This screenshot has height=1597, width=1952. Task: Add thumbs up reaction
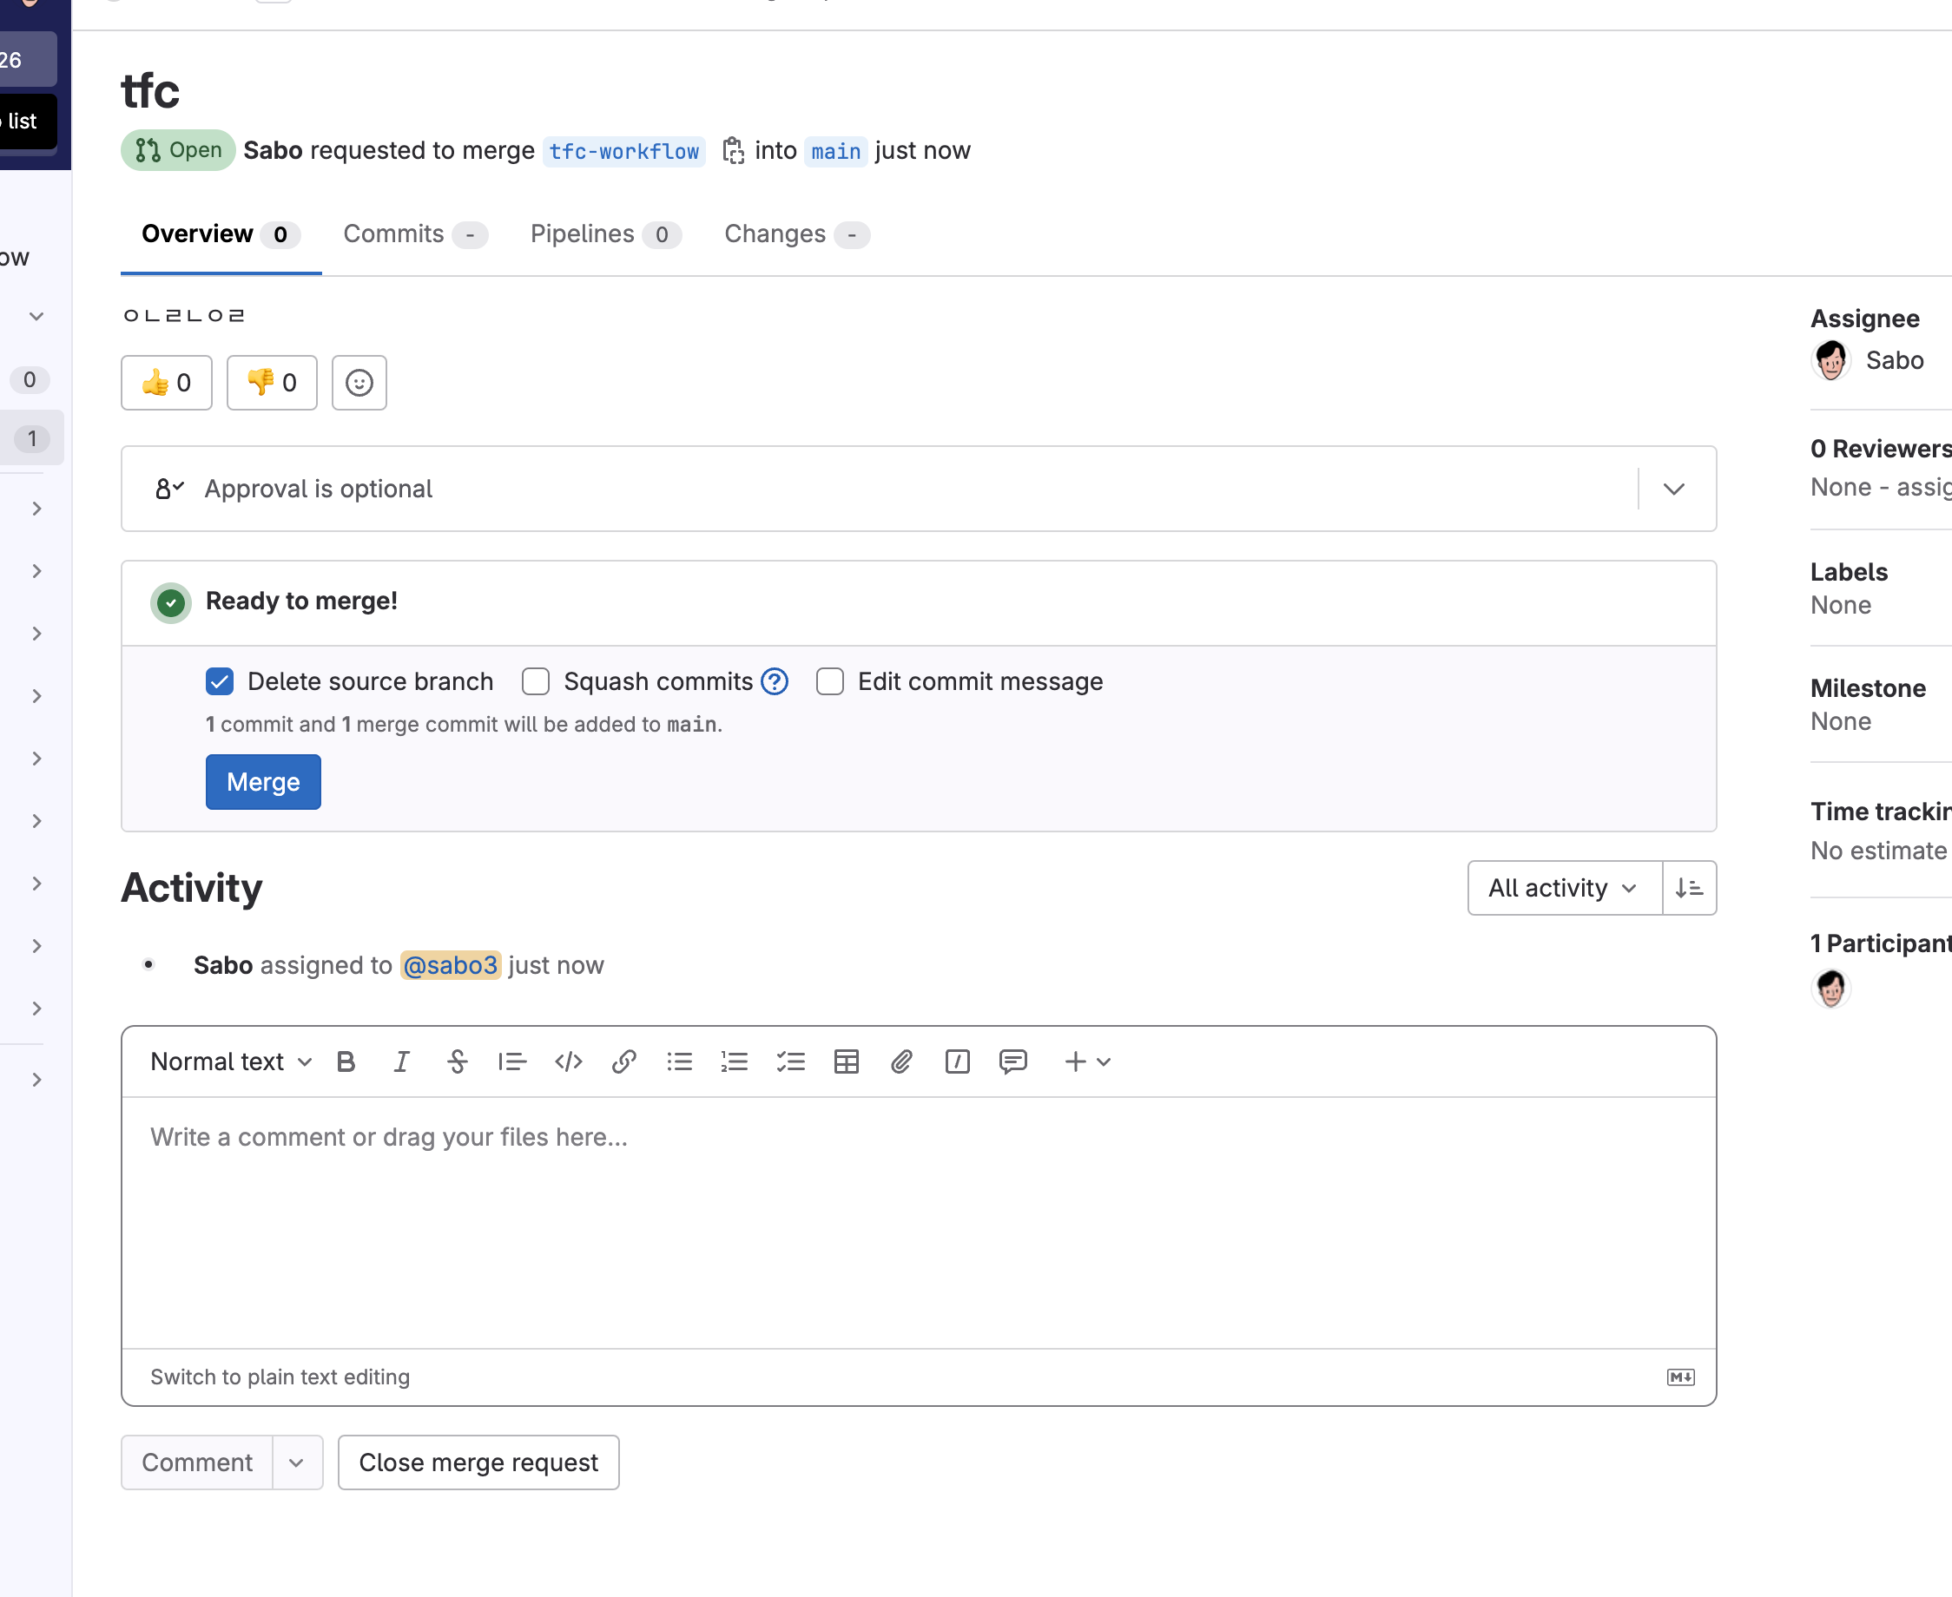pos(167,383)
